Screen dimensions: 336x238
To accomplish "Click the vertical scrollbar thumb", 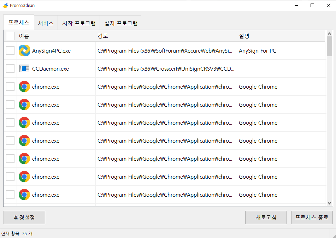I will 329,46.
